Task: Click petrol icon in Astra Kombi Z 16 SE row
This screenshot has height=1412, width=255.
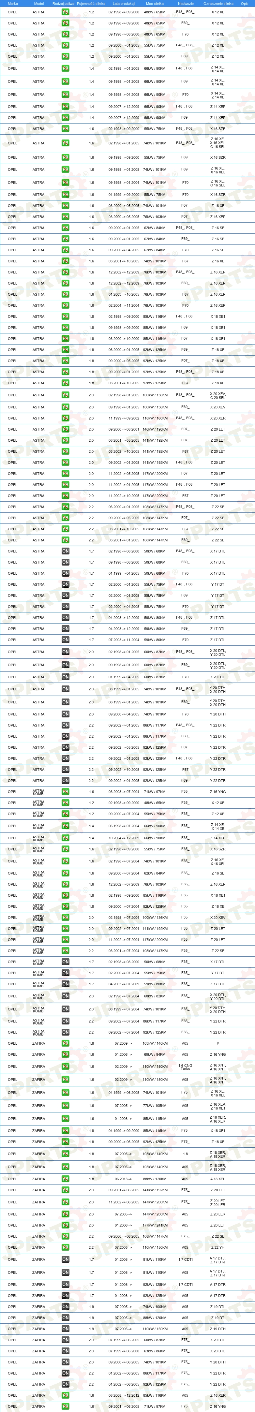Action: 65,873
